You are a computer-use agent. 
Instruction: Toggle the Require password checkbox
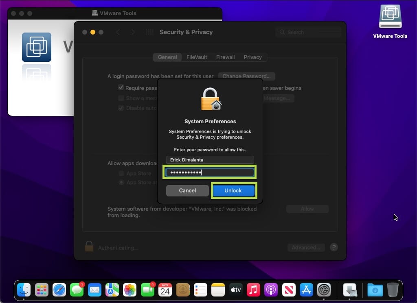(121, 87)
